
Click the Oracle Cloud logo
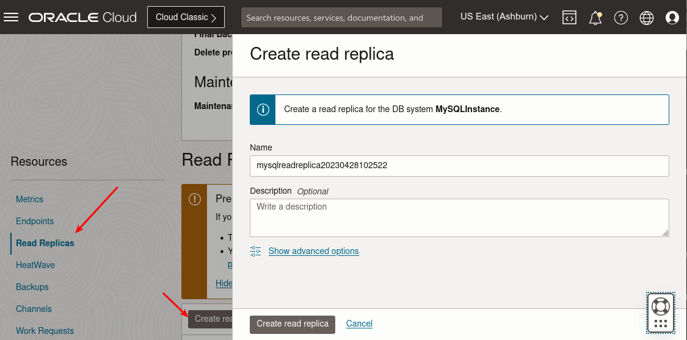pyautogui.click(x=83, y=18)
